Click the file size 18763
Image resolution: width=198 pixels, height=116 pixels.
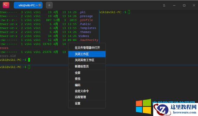tap(47, 44)
